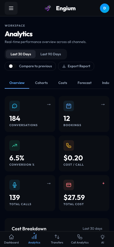Select the Last 30 Days range
This screenshot has width=114, height=247.
click(21, 54)
